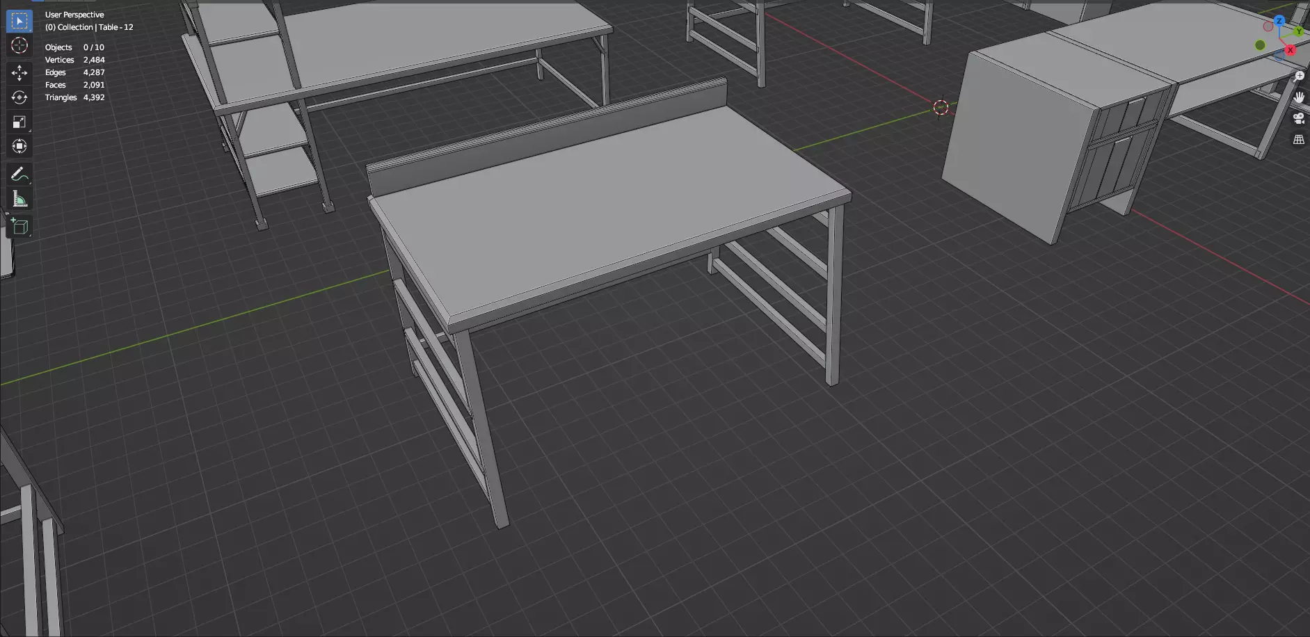Click the hollow red negative X gizmo circle
Viewport: 1310px width, 637px height.
[1268, 26]
